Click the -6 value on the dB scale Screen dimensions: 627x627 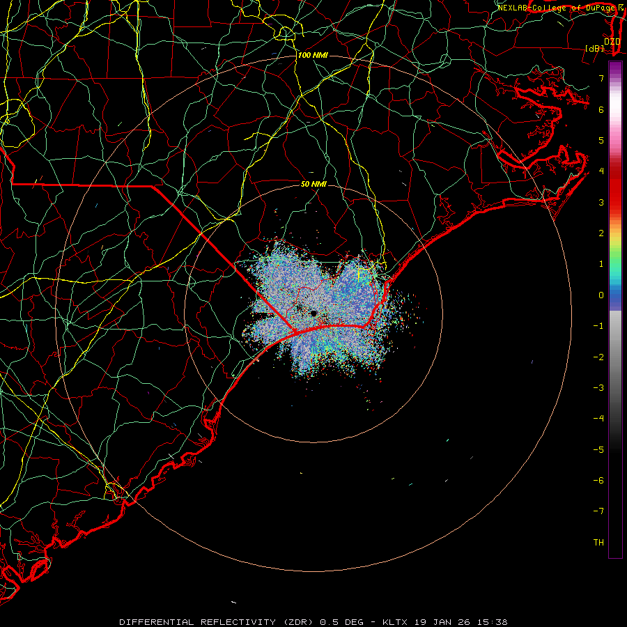tap(598, 481)
